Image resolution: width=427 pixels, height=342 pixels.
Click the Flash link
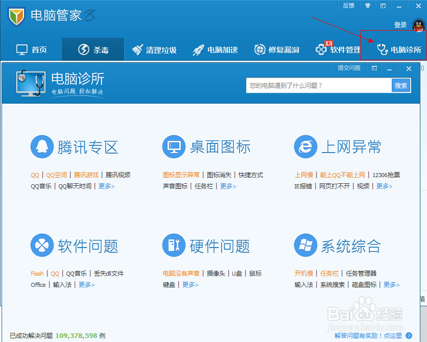click(x=37, y=274)
